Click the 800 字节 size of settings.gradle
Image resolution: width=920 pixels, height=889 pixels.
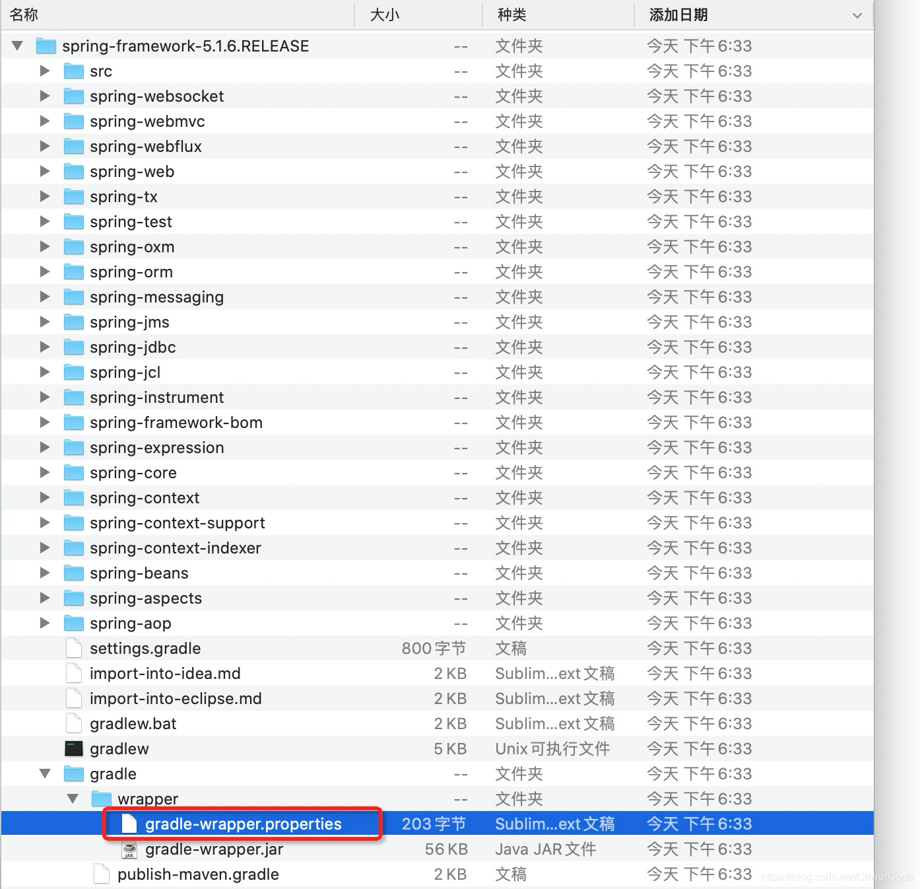(x=434, y=649)
